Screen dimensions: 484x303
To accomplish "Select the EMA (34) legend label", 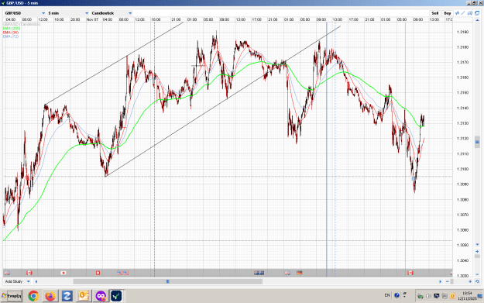I will pos(11,32).
